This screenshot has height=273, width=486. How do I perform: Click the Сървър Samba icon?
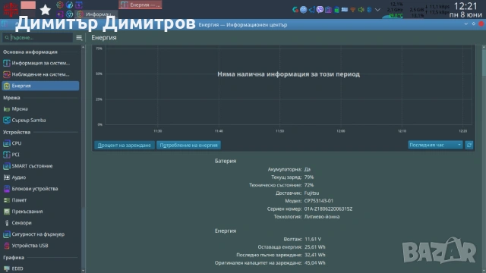click(7, 120)
